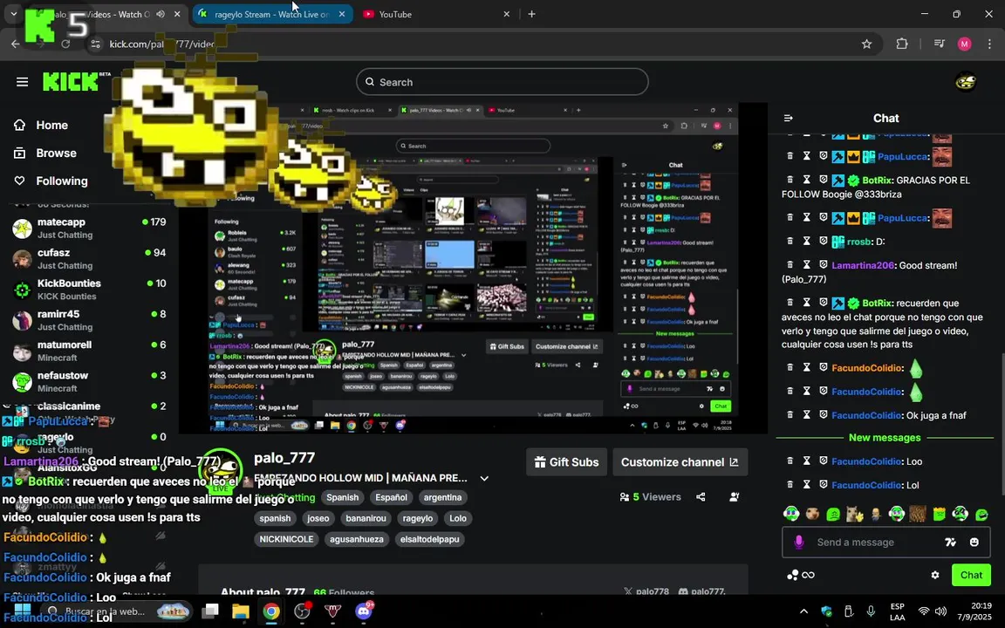
Task: Expand the stream title with the chevron
Action: click(x=484, y=478)
